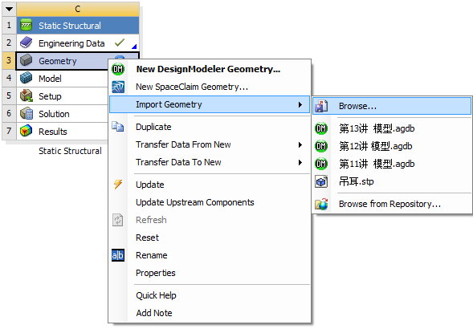This screenshot has width=473, height=329.
Task: Choose New SpaceClaim Geometry...
Action: [210, 87]
